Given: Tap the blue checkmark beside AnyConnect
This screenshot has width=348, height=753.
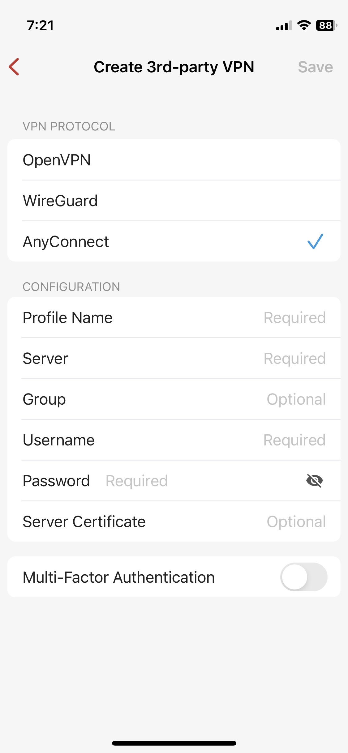Looking at the screenshot, I should 315,241.
